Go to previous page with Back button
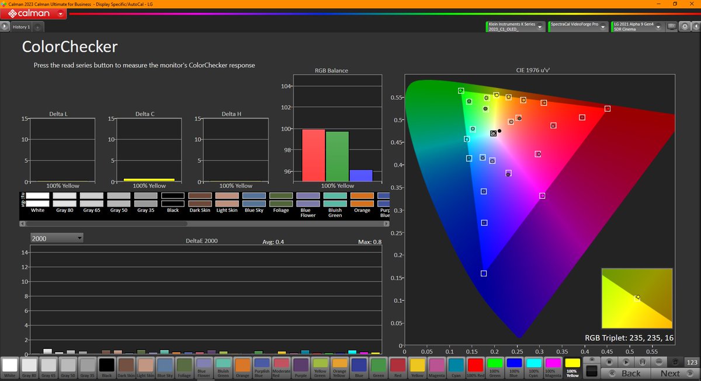Viewport: 701px width, 381px height. coord(626,373)
